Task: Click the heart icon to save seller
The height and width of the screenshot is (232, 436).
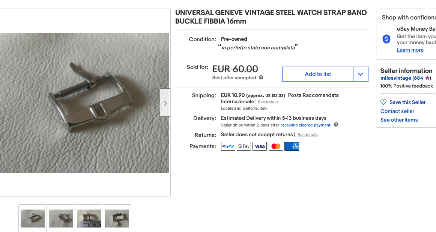Action: 383,102
